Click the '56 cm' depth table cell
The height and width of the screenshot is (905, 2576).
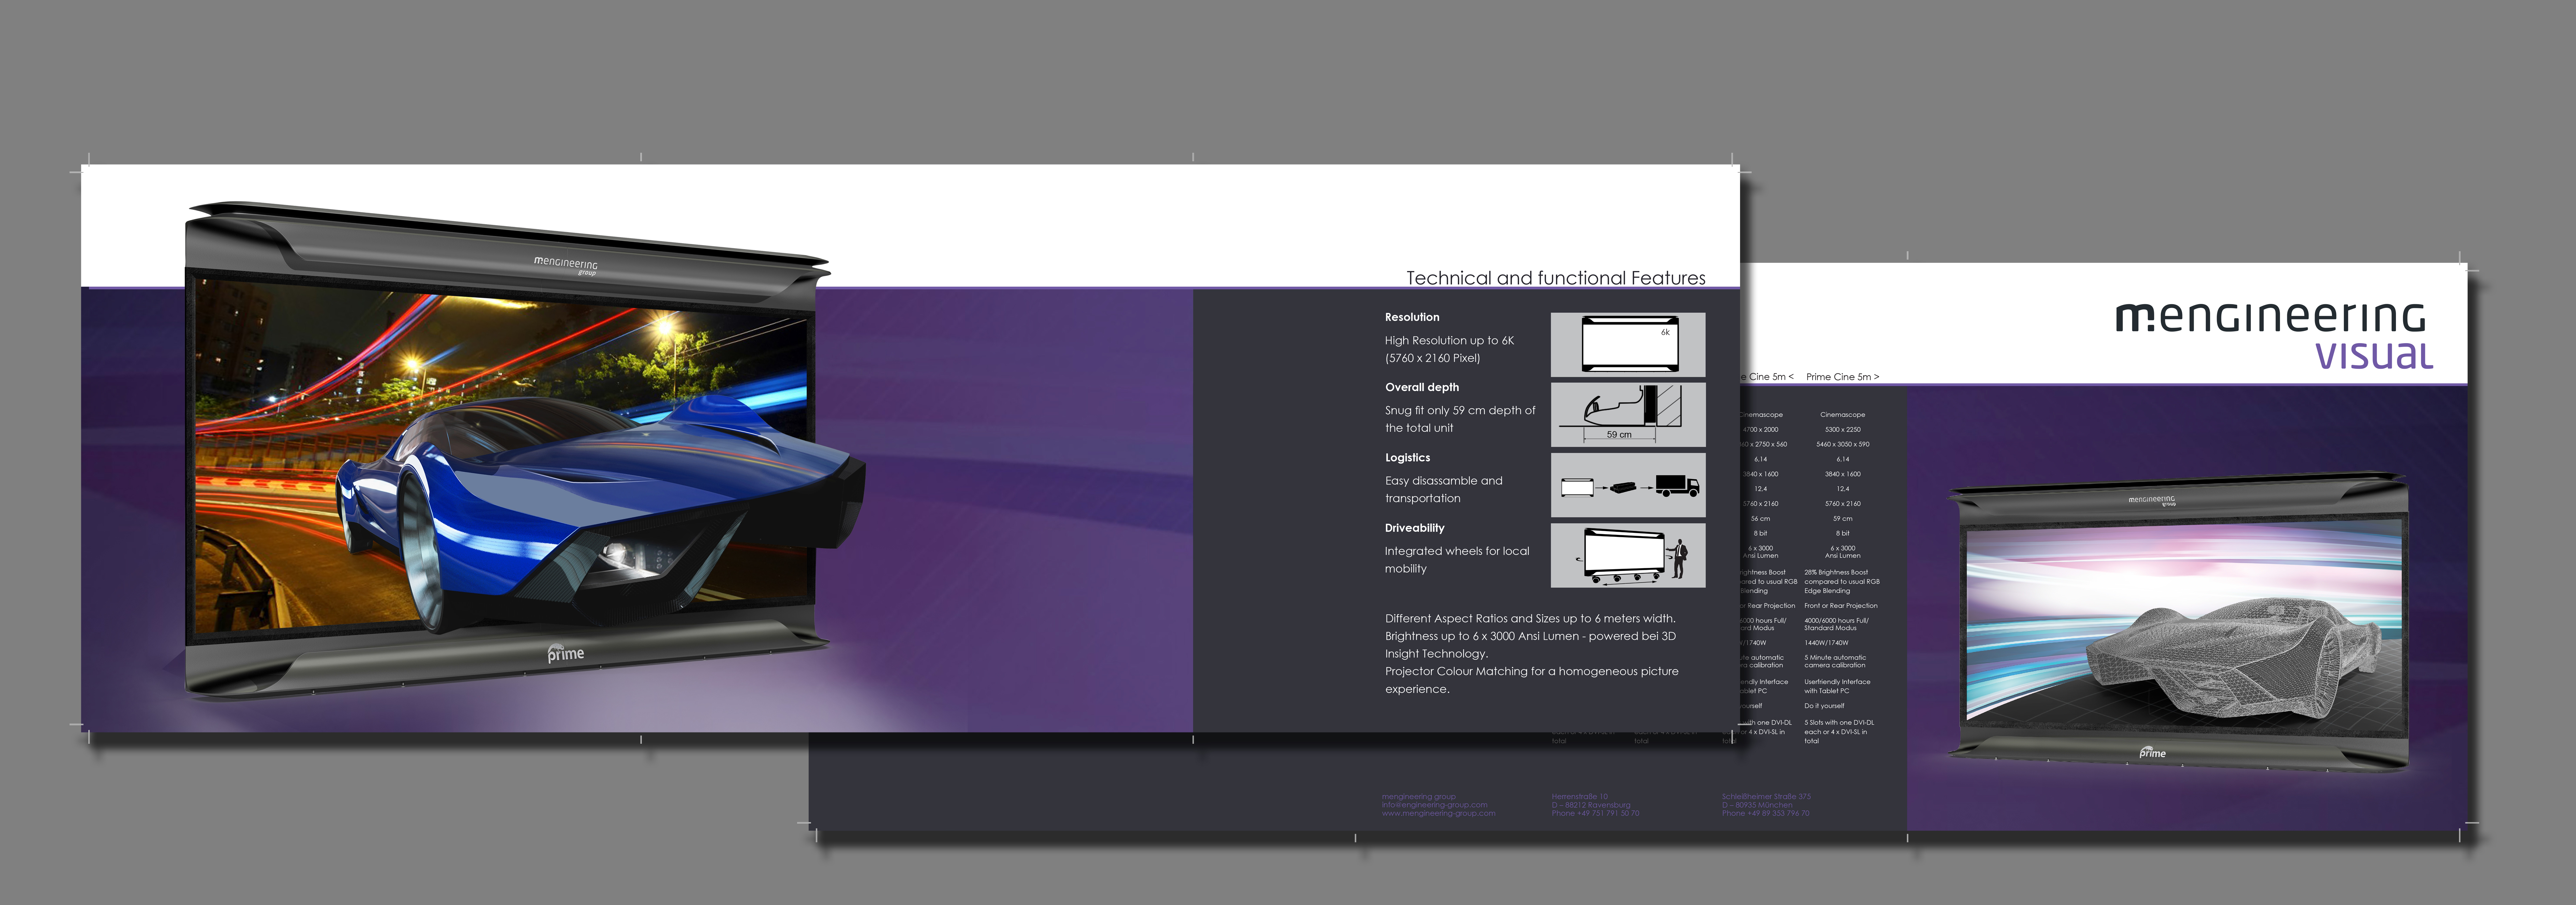[x=1760, y=519]
